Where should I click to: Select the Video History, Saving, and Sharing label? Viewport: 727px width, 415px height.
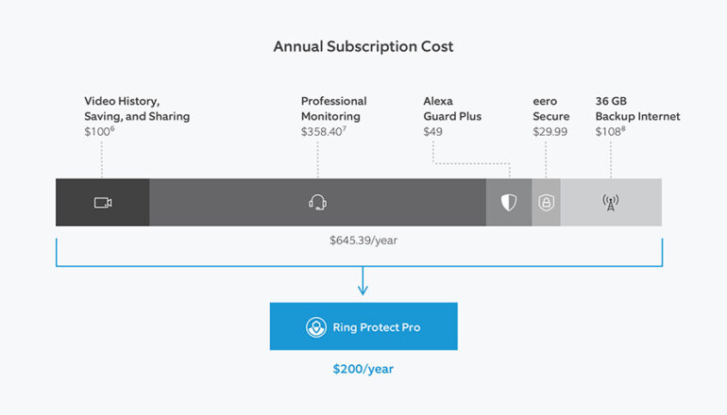[137, 108]
